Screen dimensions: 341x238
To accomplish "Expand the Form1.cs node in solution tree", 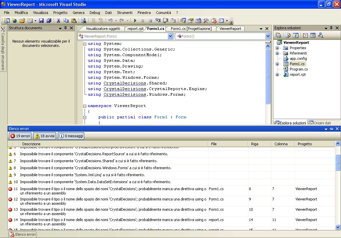I will [x=277, y=64].
